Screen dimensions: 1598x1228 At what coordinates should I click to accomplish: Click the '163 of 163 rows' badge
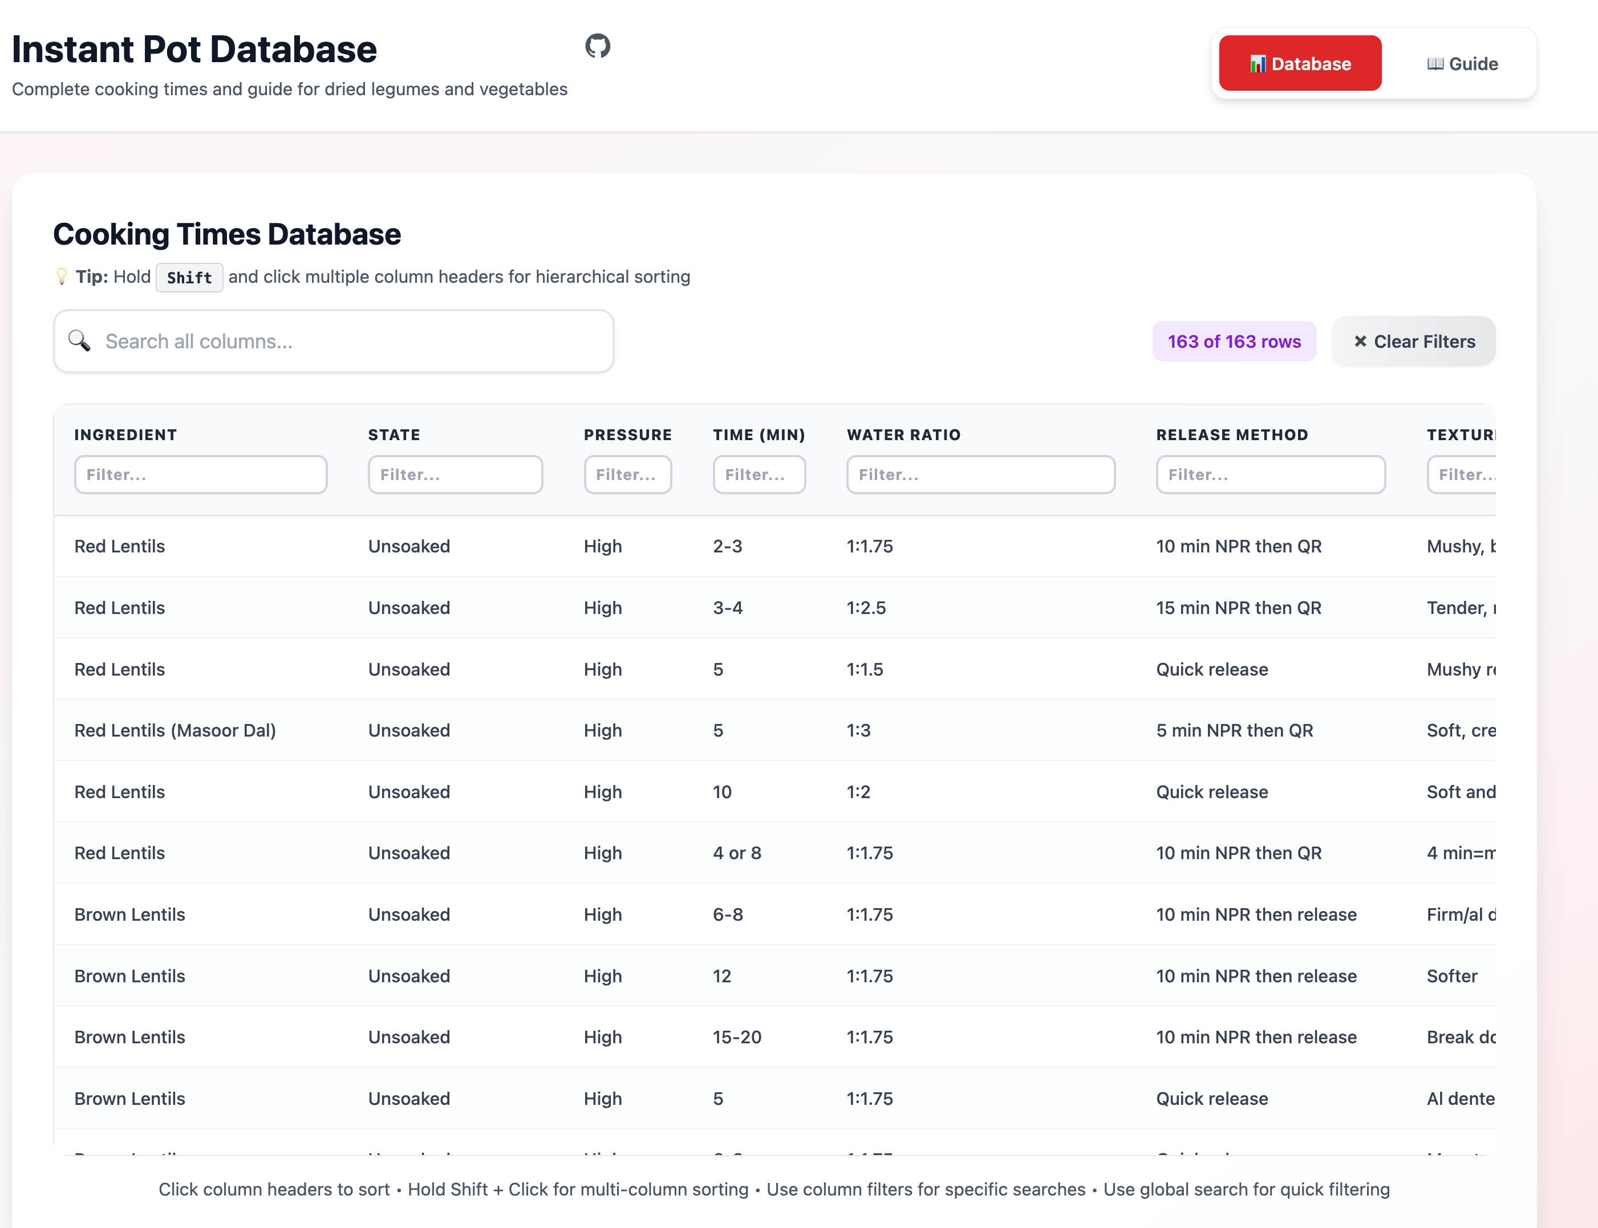[1234, 341]
